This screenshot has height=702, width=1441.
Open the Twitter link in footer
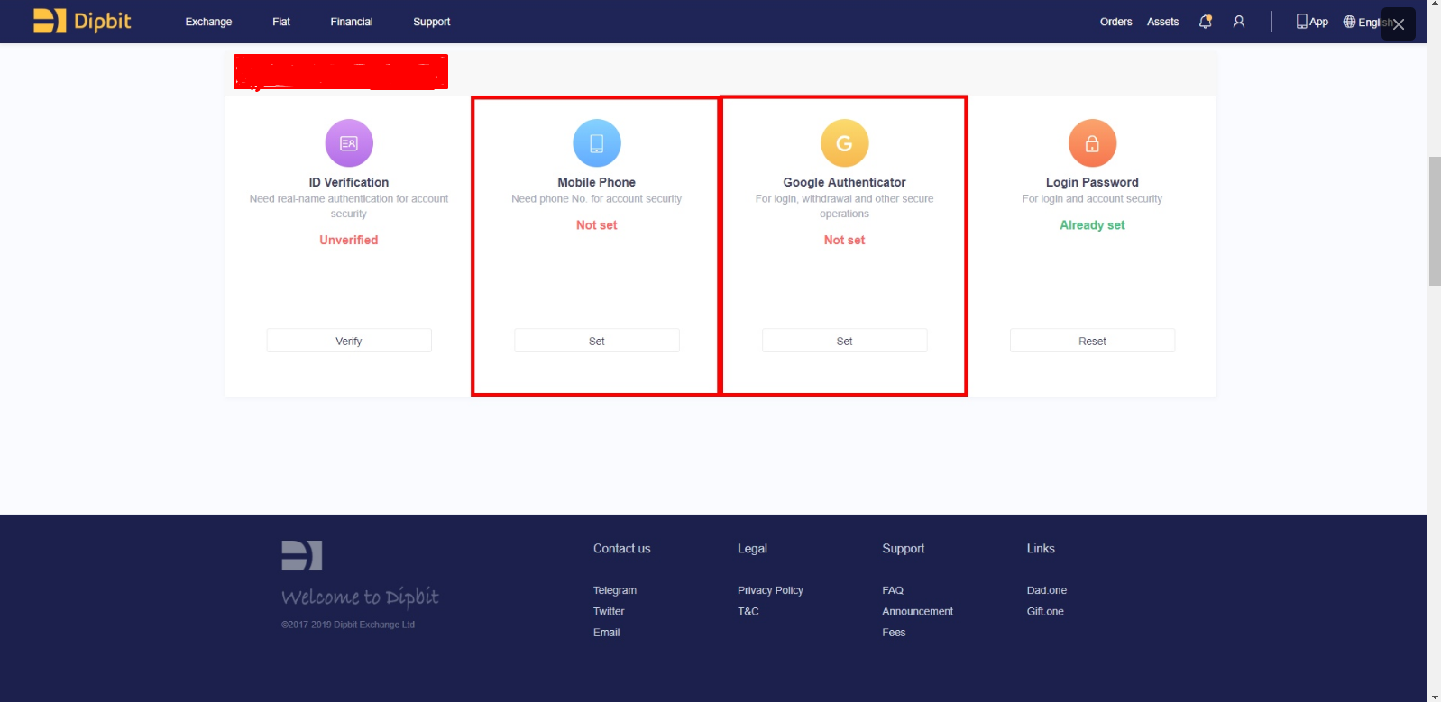pos(609,611)
